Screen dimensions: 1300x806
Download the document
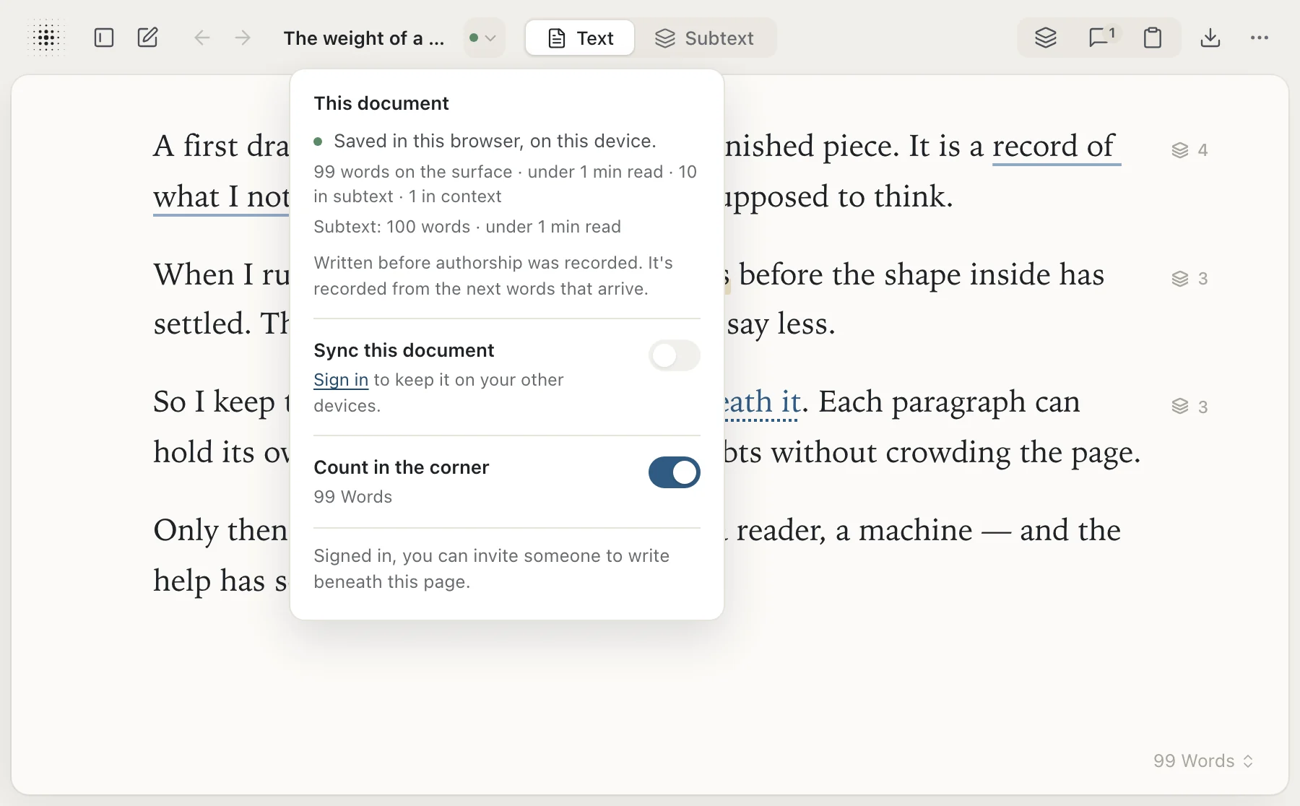(x=1210, y=38)
